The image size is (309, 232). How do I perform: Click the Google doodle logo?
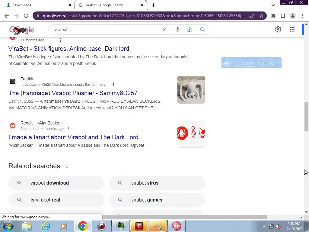point(22,30)
